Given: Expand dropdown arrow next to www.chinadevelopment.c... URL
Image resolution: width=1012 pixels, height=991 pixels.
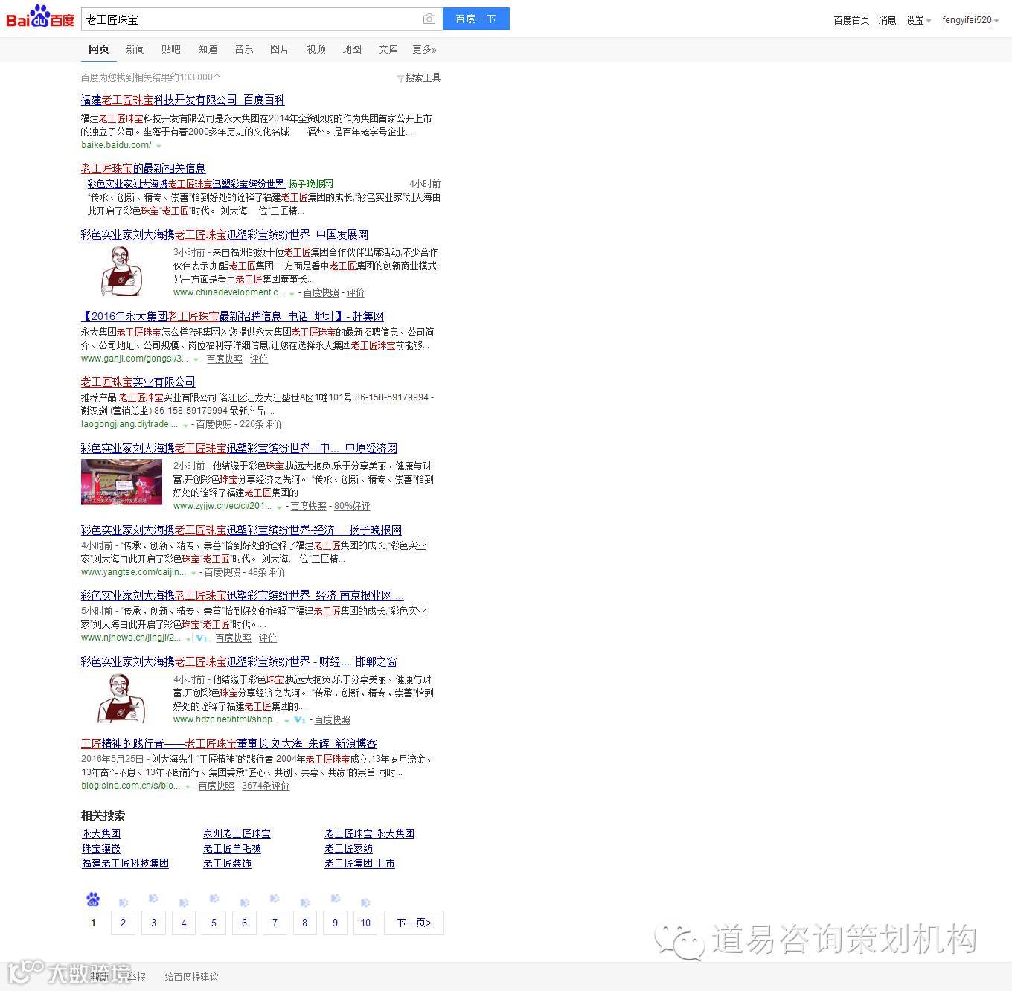Looking at the screenshot, I should point(292,293).
